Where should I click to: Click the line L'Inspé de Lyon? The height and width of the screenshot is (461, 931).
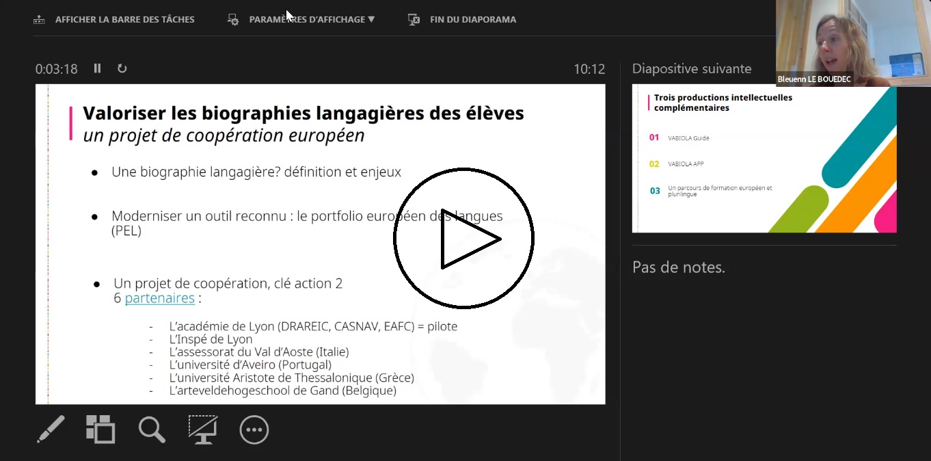click(x=211, y=339)
